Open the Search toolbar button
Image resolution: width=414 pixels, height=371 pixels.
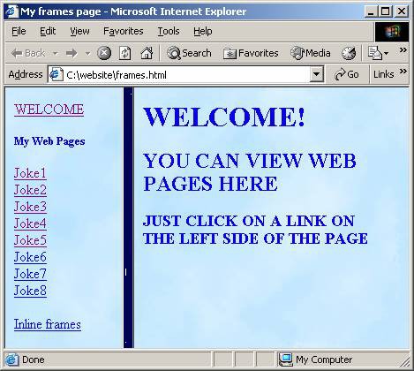pos(189,53)
